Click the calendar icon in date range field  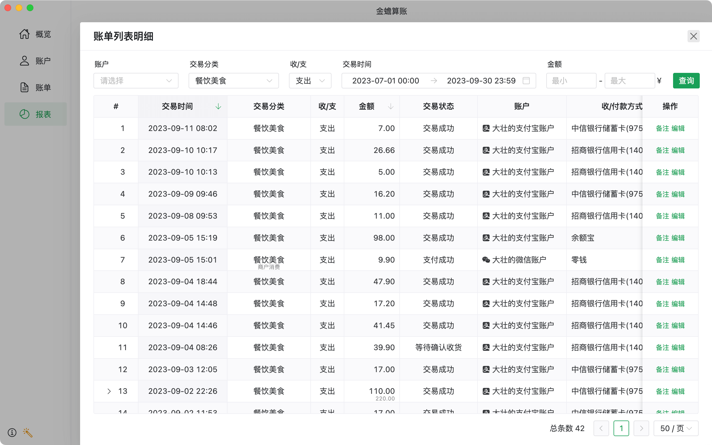click(526, 81)
